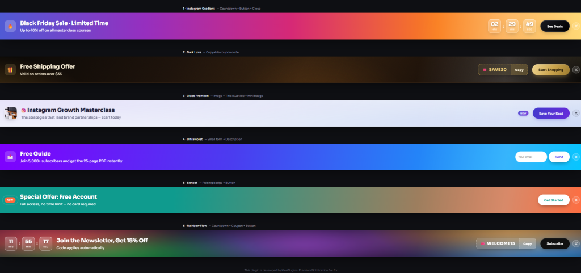Click the SAVE20 coupon code text
The width and height of the screenshot is (581, 273).
[x=498, y=70]
